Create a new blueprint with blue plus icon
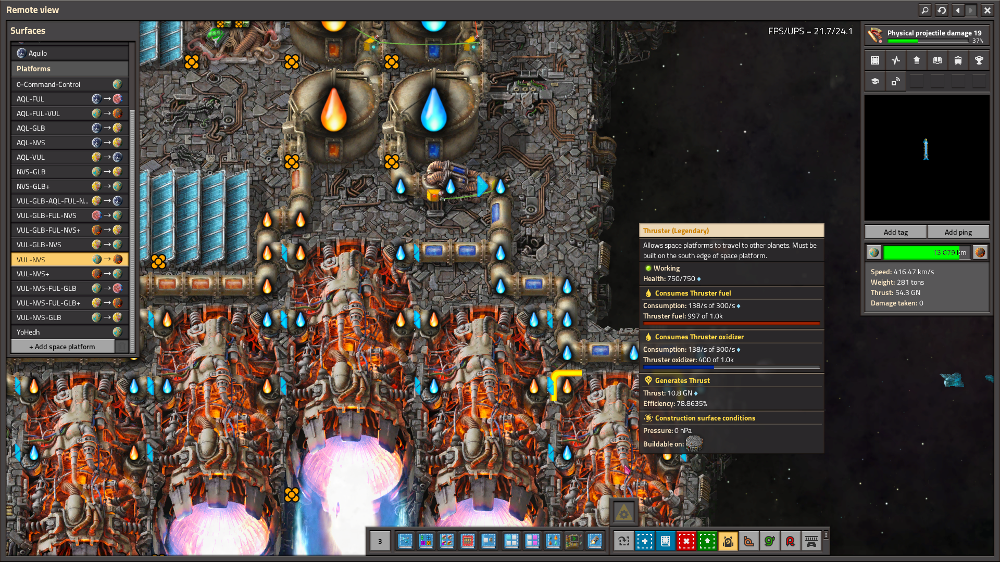1000x562 pixels. point(645,541)
